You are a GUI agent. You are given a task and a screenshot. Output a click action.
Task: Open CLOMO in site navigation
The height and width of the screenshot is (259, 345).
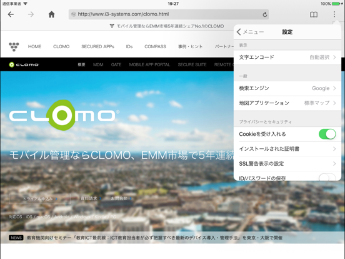click(x=61, y=47)
